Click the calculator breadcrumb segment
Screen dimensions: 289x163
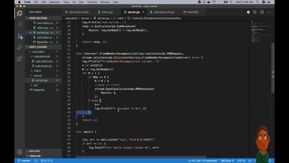(x=71, y=18)
